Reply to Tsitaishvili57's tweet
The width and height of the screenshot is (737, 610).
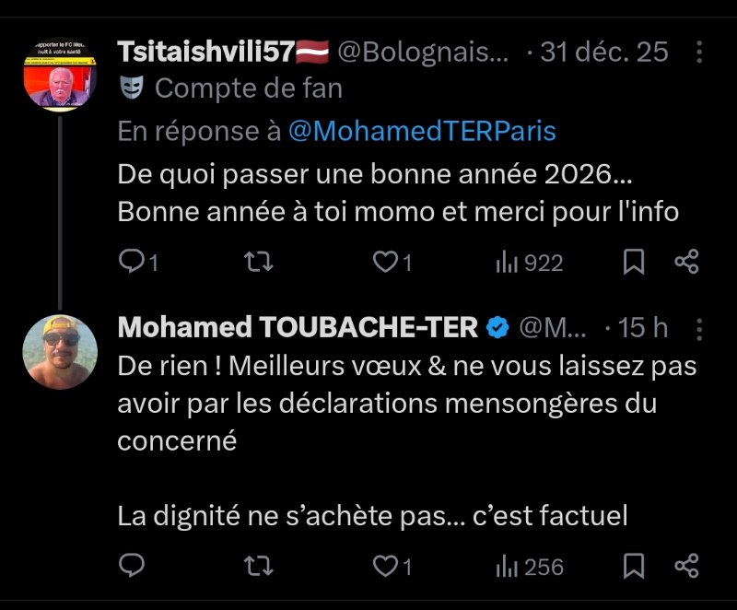pos(133,263)
